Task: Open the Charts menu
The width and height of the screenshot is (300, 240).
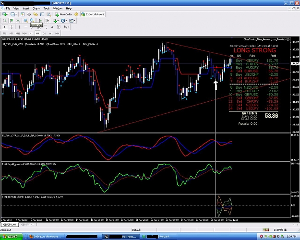Action: (x=36, y=9)
